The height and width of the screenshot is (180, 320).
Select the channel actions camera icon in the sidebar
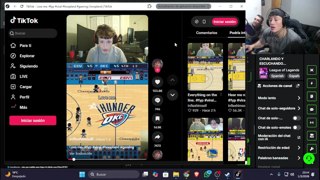click(x=312, y=136)
